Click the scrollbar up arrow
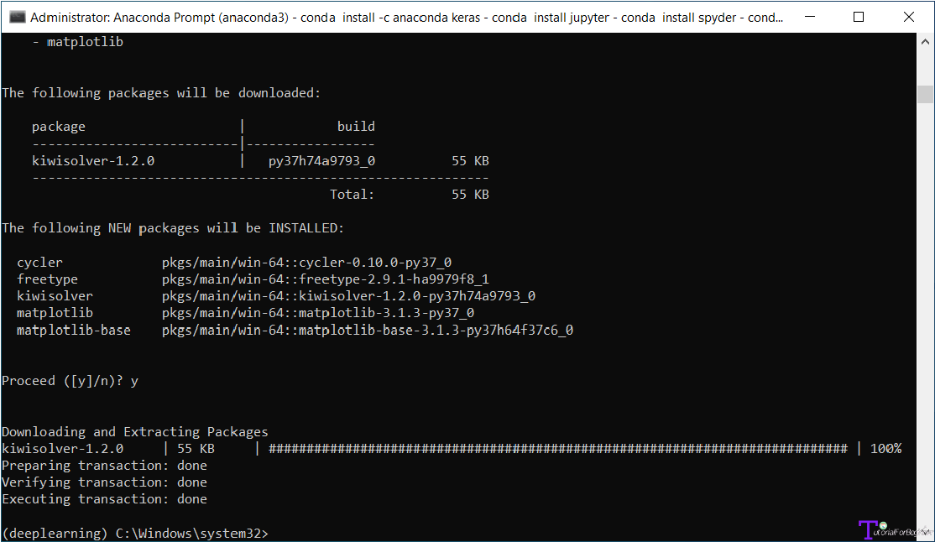Viewport: 935px width, 542px height. tap(925, 42)
